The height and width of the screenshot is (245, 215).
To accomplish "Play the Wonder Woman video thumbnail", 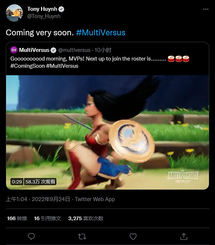I will pyautogui.click(x=107, y=132).
